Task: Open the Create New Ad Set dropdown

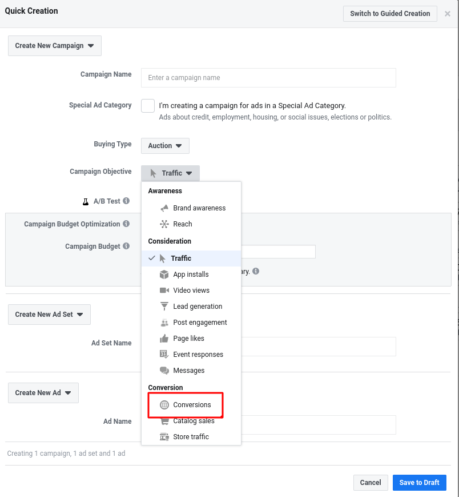Action: (49, 315)
